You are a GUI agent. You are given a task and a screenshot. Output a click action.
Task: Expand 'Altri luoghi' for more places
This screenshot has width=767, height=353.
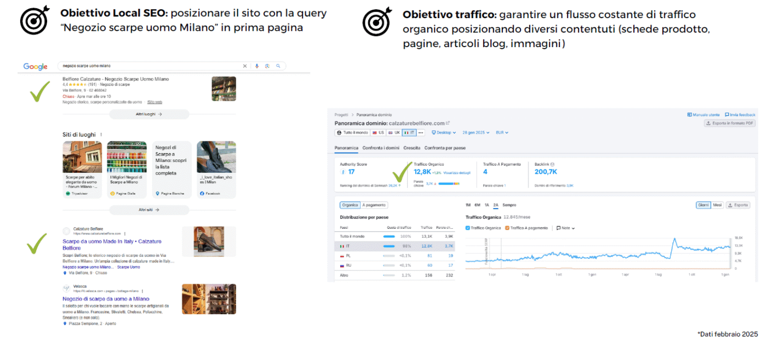[x=149, y=114]
